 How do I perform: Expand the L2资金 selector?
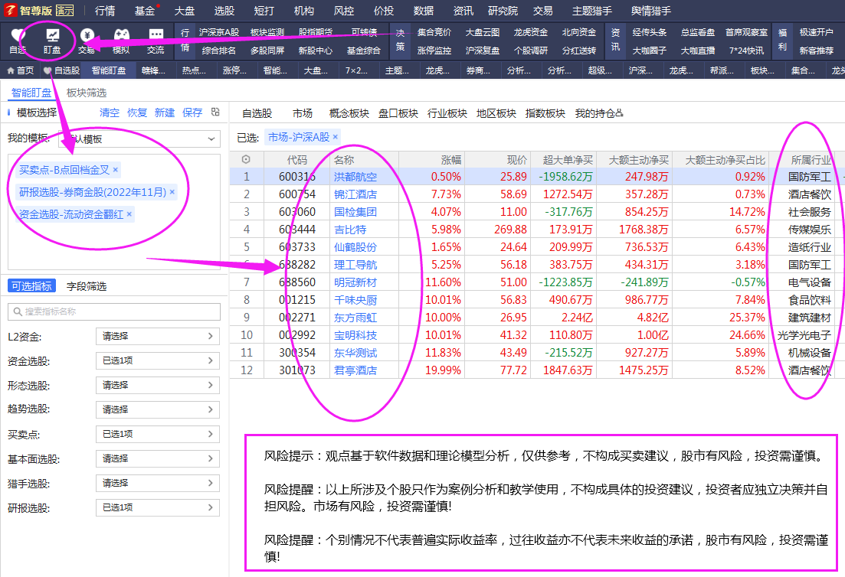pos(157,337)
